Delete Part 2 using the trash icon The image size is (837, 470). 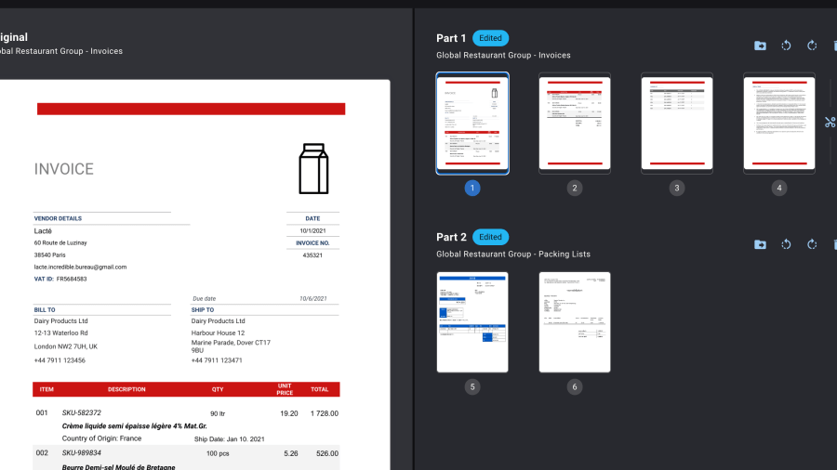(x=834, y=244)
